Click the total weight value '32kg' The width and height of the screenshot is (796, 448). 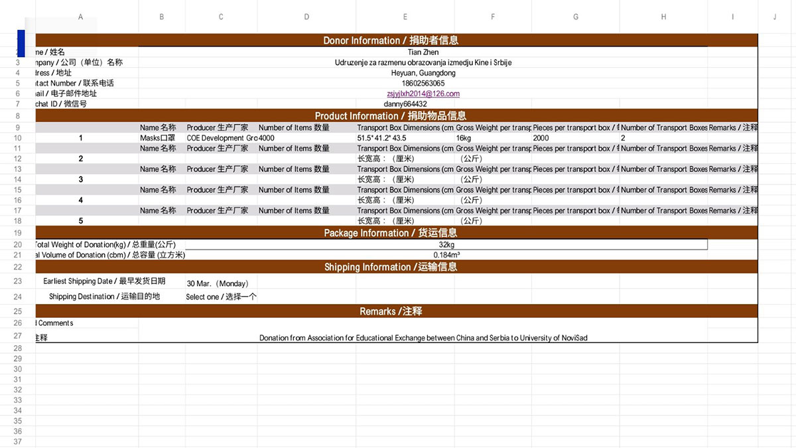[x=446, y=244]
